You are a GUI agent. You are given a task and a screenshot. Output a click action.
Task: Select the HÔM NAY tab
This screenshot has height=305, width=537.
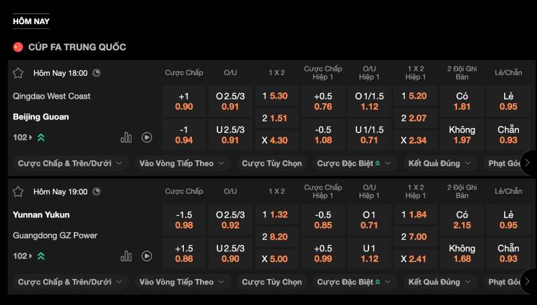pyautogui.click(x=31, y=21)
